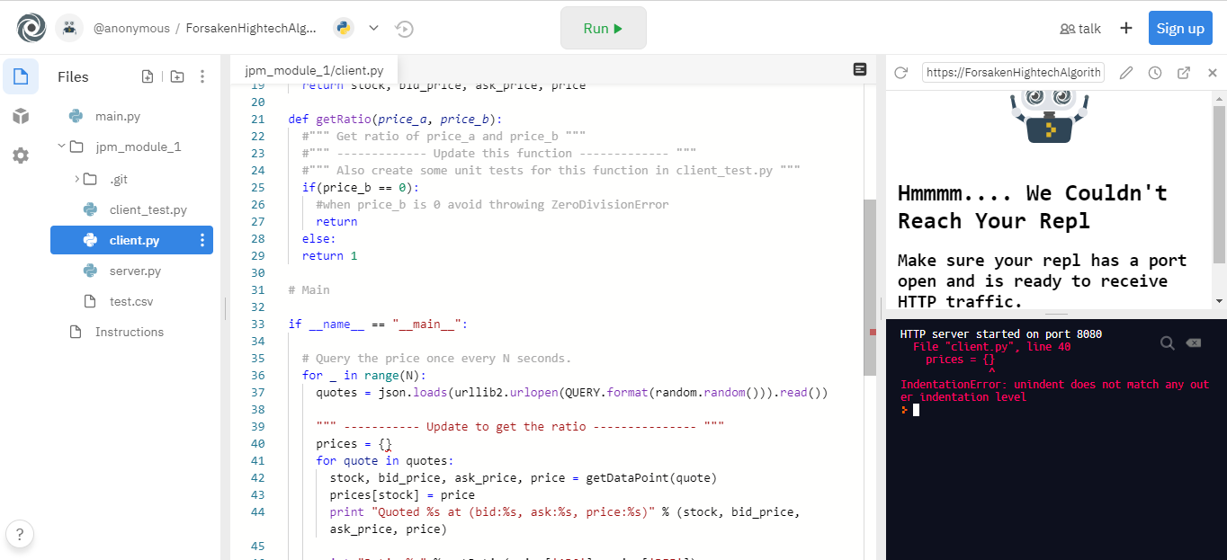Click the plus new repl icon
The height and width of the screenshot is (560, 1227).
(1125, 28)
